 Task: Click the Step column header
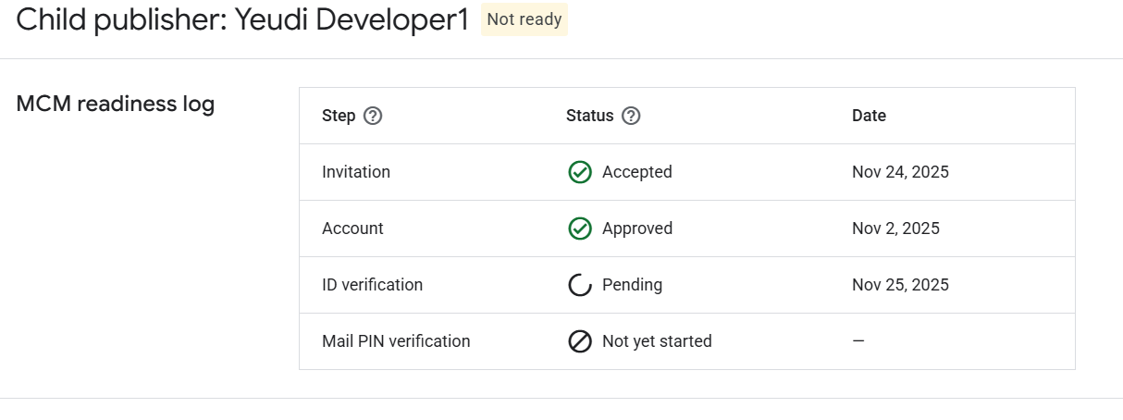tap(339, 116)
